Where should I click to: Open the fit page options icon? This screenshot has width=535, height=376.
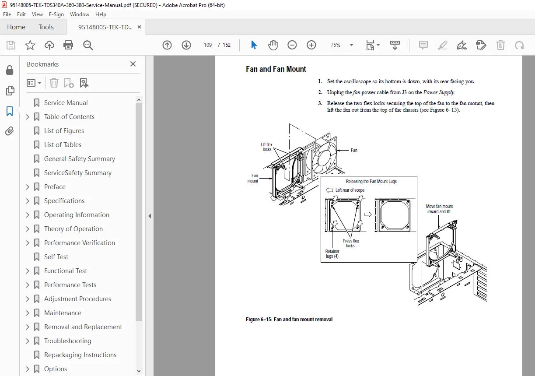(373, 45)
